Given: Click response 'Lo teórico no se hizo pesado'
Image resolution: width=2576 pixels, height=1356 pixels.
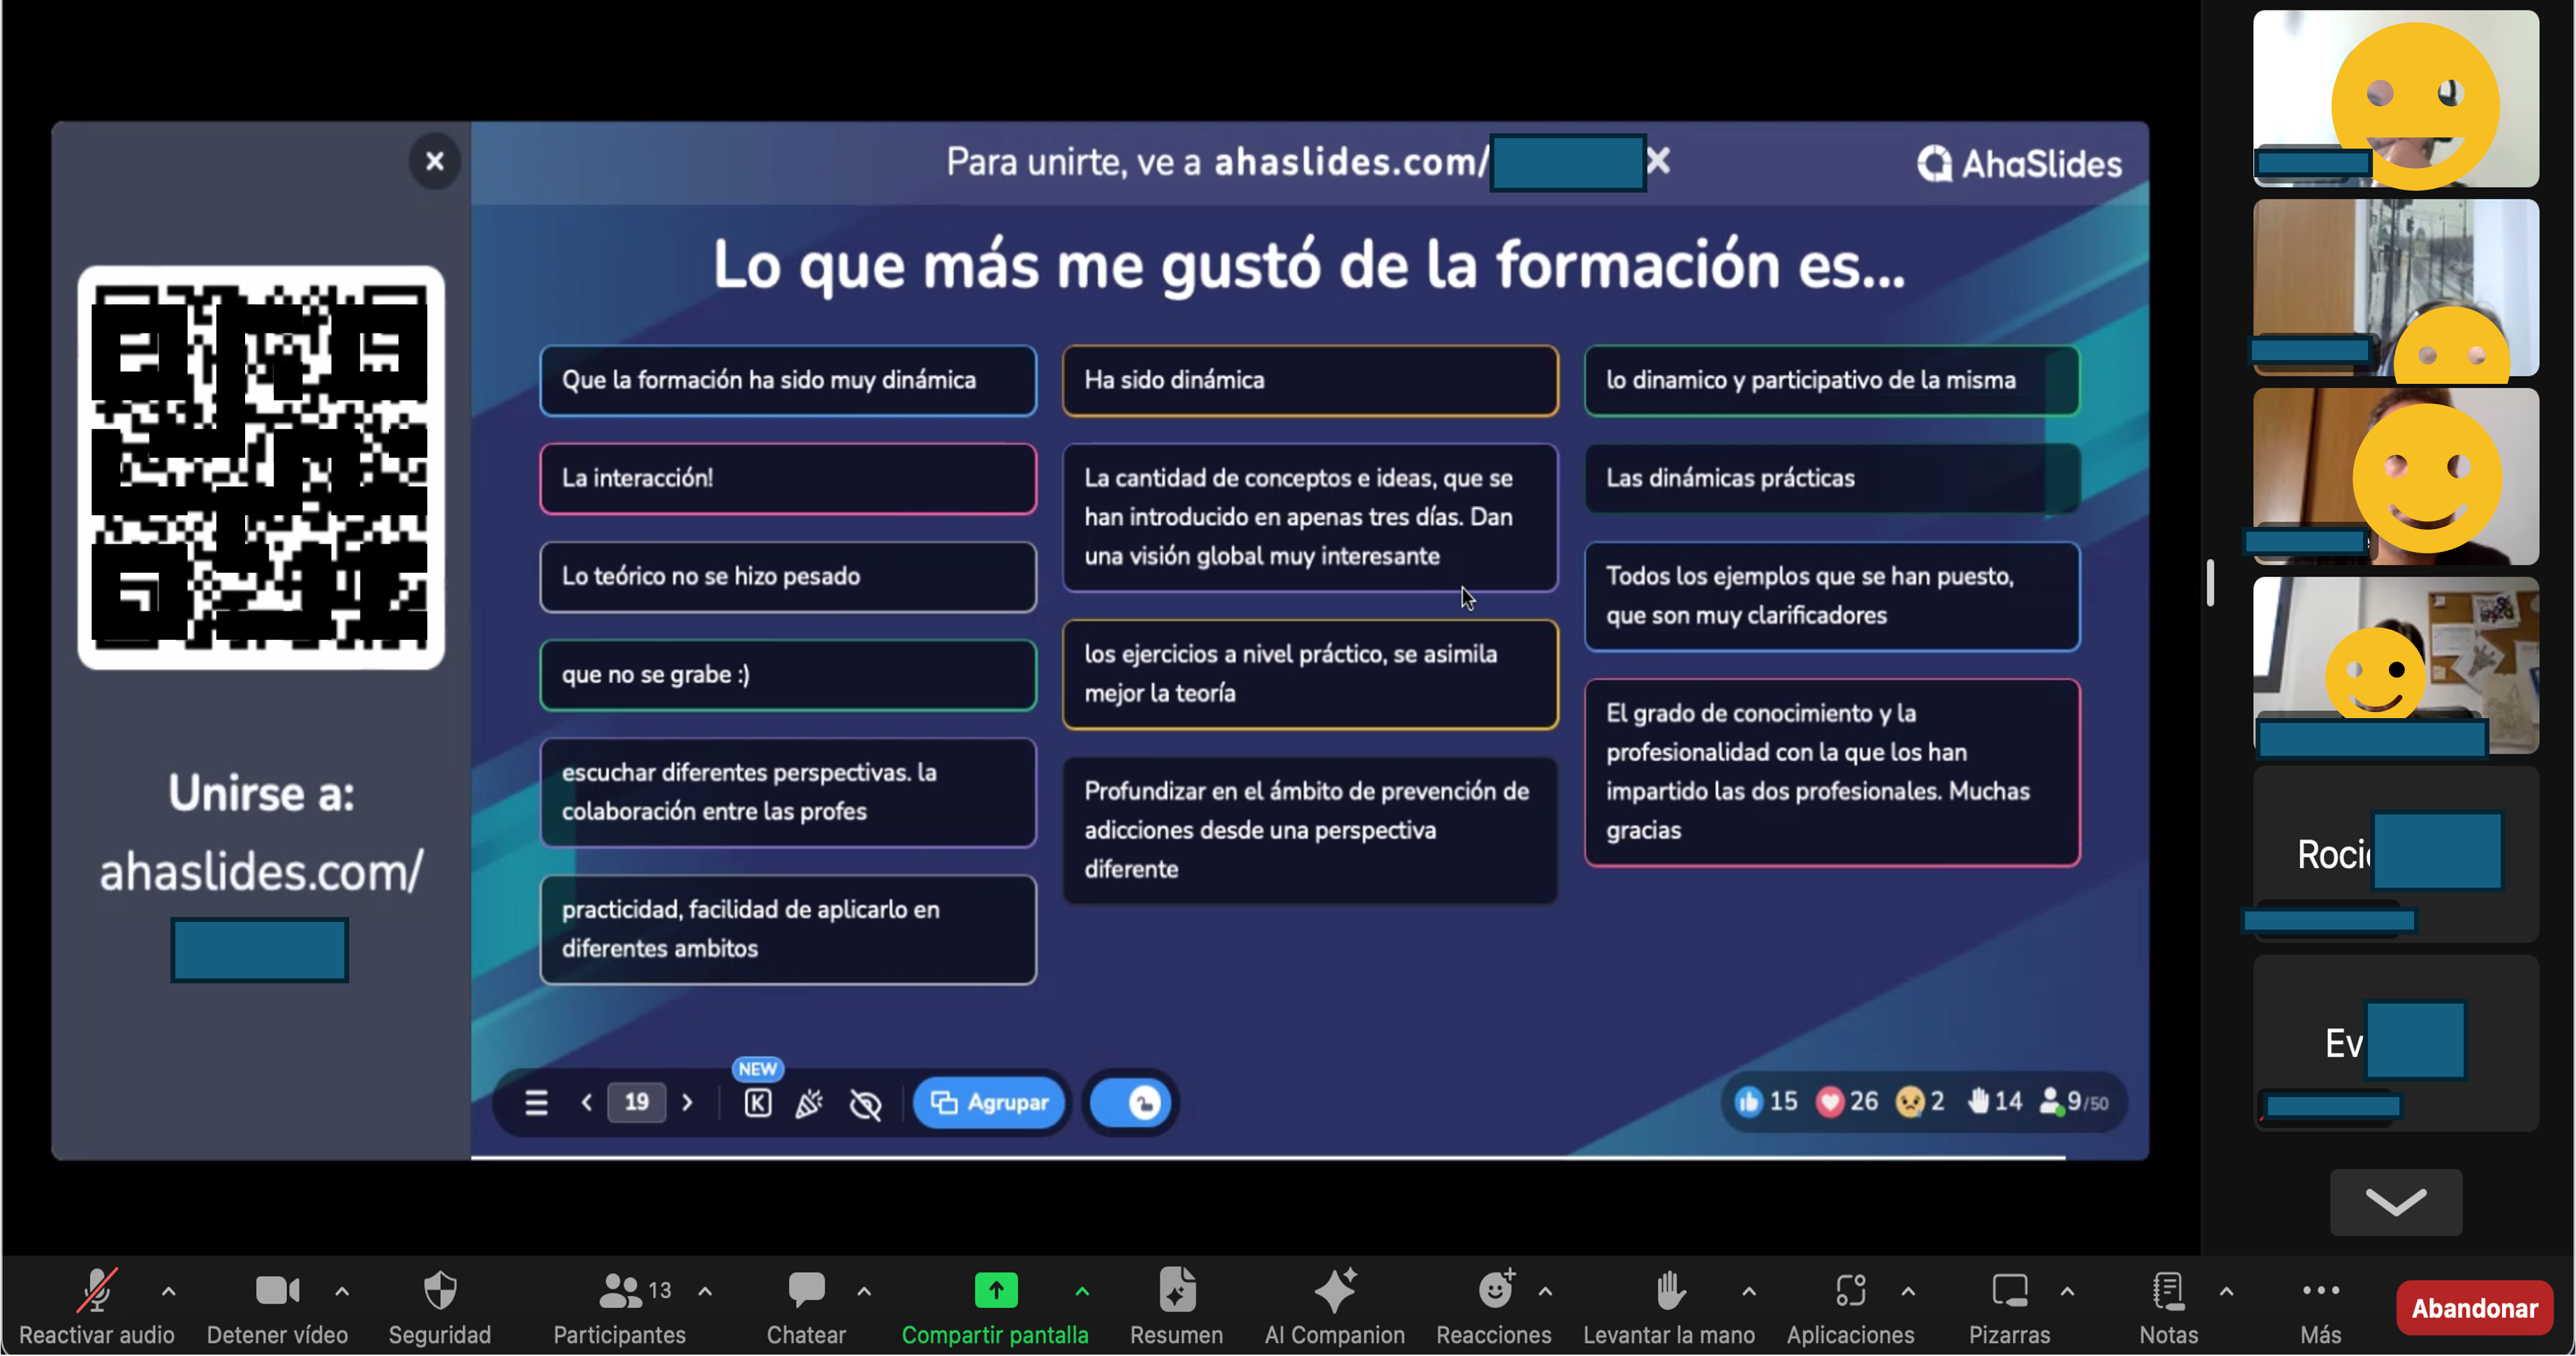Looking at the screenshot, I should pyautogui.click(x=788, y=576).
